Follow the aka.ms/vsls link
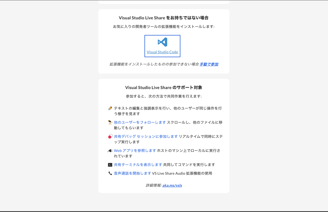The image size is (328, 212). click(x=172, y=185)
